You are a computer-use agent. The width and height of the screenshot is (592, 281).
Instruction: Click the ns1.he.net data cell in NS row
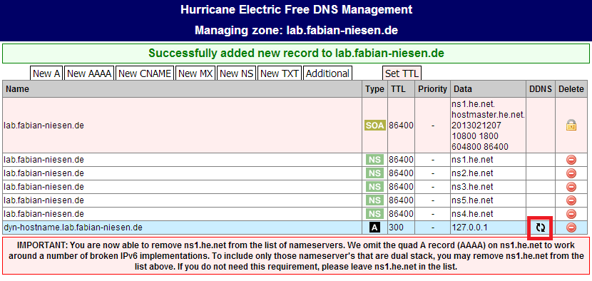(x=489, y=160)
